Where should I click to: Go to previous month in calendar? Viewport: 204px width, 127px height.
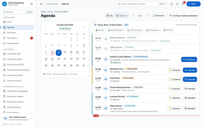click(x=45, y=27)
